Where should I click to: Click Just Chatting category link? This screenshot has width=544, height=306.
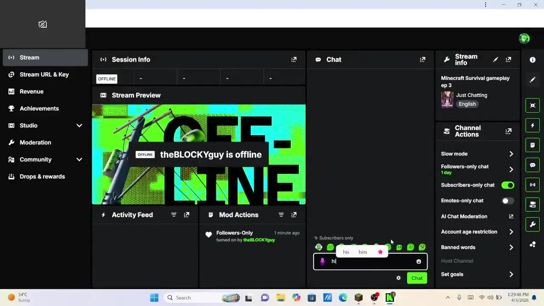[x=472, y=95]
